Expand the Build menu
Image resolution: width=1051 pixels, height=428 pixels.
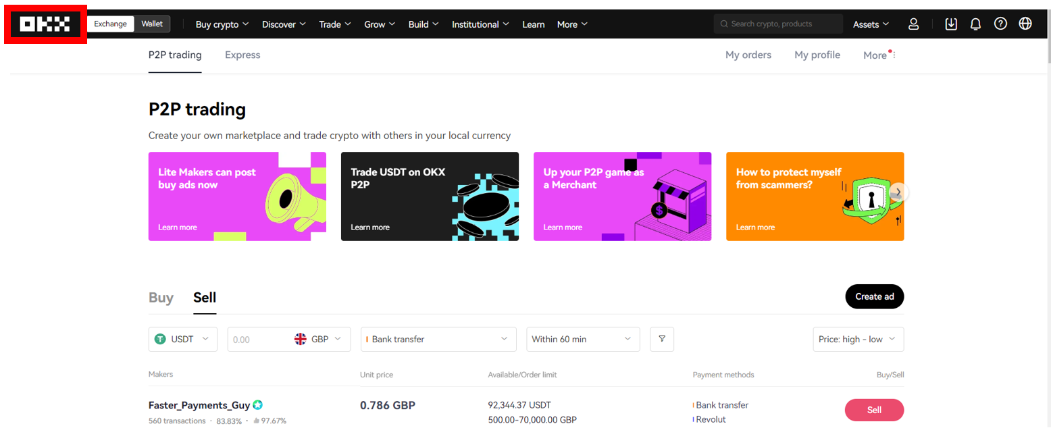pyautogui.click(x=424, y=24)
